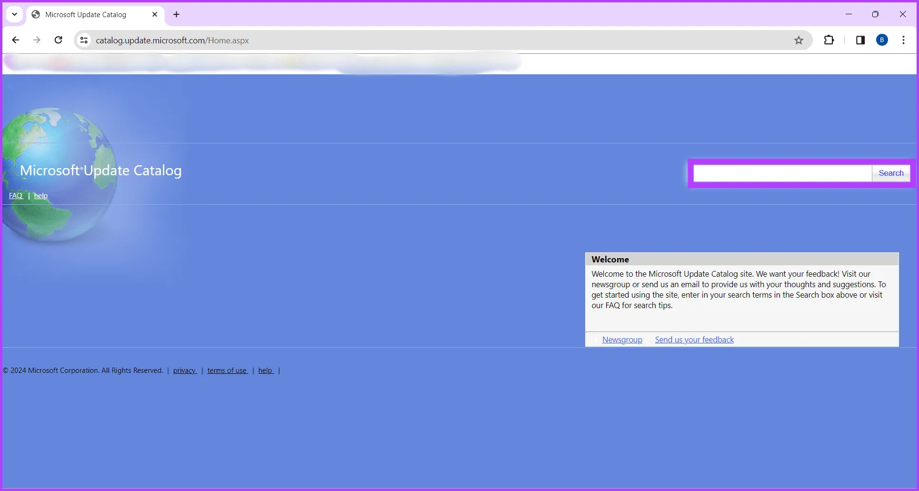Open the privacy link in footer
The width and height of the screenshot is (919, 491).
tap(185, 371)
